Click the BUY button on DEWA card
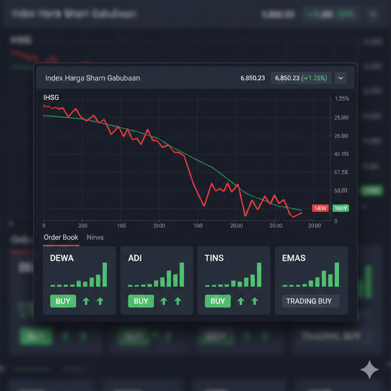Viewport: 391px width, 391px height. pos(63,301)
